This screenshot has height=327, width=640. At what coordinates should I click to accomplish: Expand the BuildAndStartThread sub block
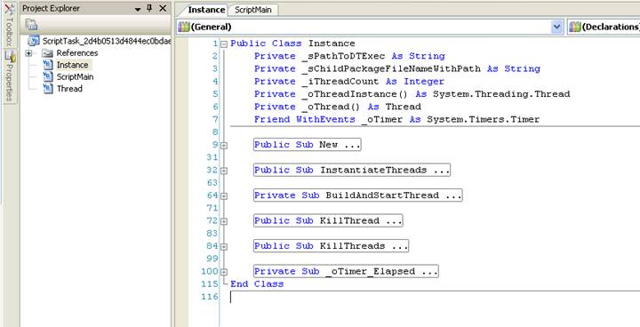[x=224, y=196]
